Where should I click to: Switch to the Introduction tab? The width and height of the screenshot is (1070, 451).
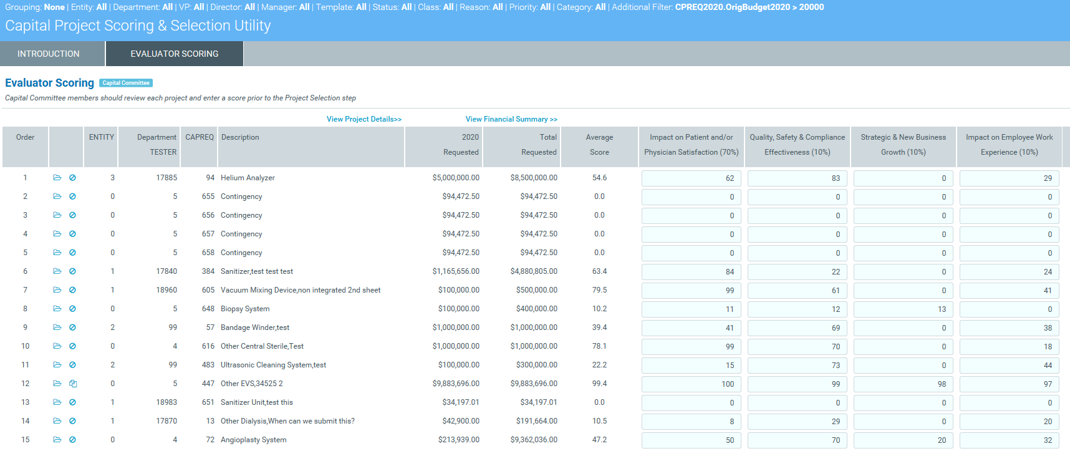point(49,54)
